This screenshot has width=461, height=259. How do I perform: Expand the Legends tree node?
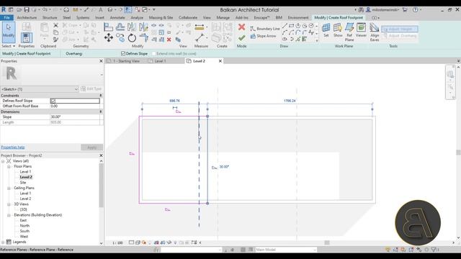tap(3, 242)
